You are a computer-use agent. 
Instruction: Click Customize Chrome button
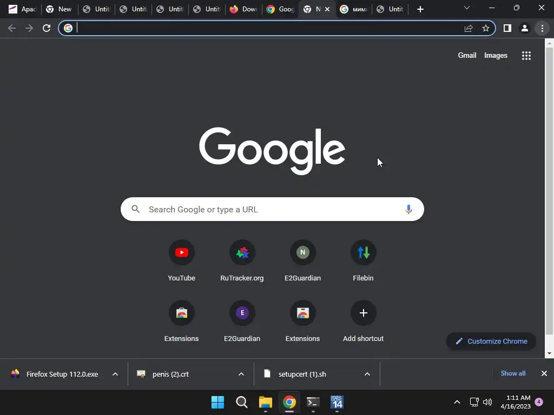pos(491,342)
